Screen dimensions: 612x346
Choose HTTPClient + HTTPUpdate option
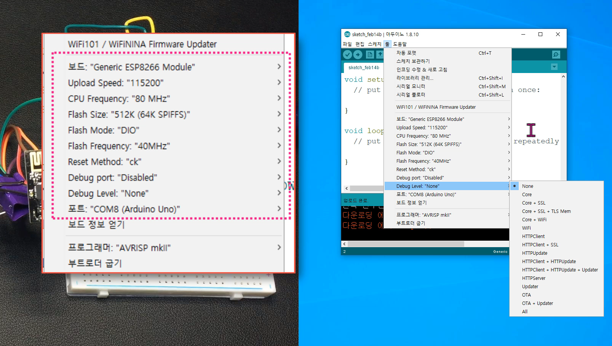click(x=556, y=261)
